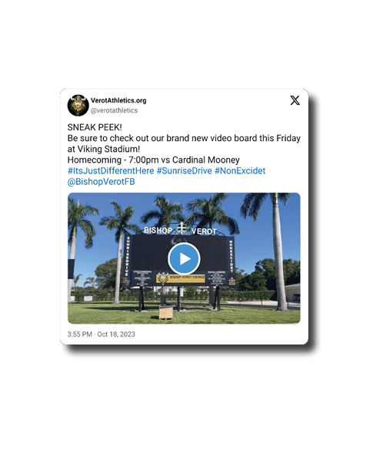This screenshot has height=454, width=383.
Task: Open the #NonExcidet hashtag
Action: 240,171
